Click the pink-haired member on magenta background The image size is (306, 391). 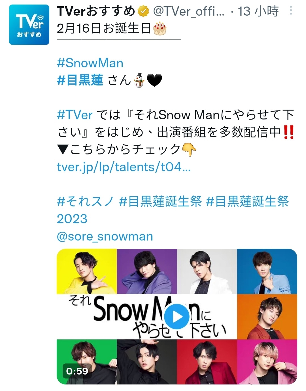267,362
